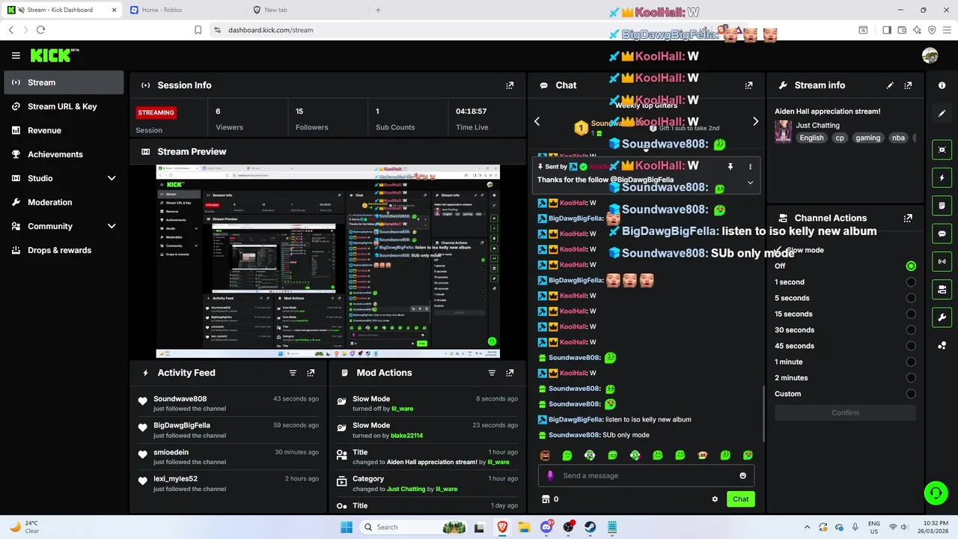Click the Confirm slow mode button
Screen dimensions: 958x539
845,412
